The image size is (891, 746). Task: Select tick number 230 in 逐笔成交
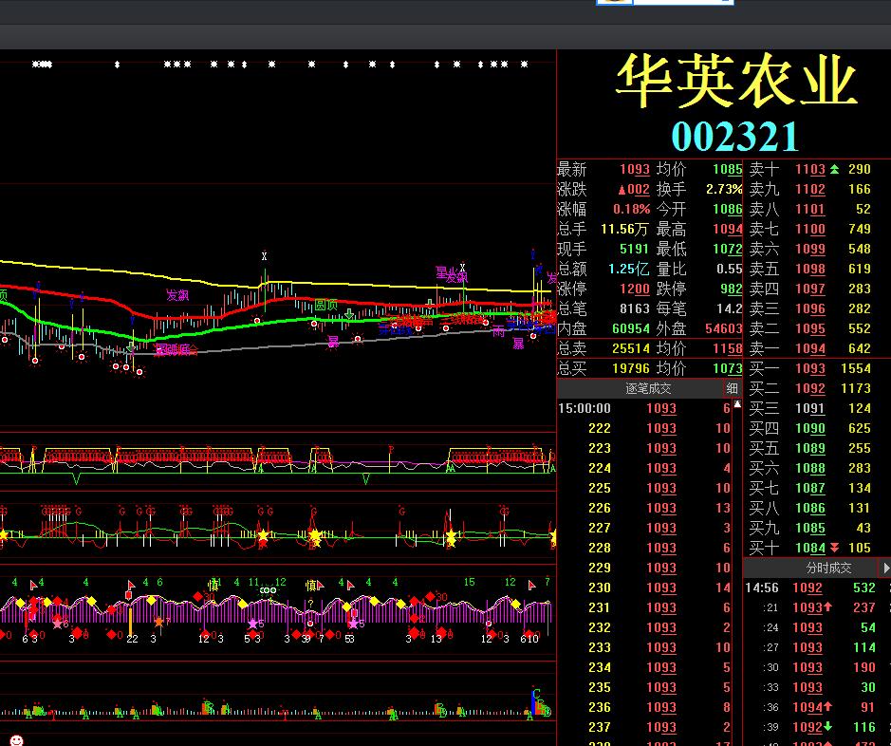(x=644, y=587)
